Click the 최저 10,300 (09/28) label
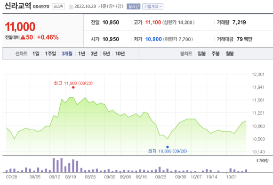273x185 pixels. (168, 151)
